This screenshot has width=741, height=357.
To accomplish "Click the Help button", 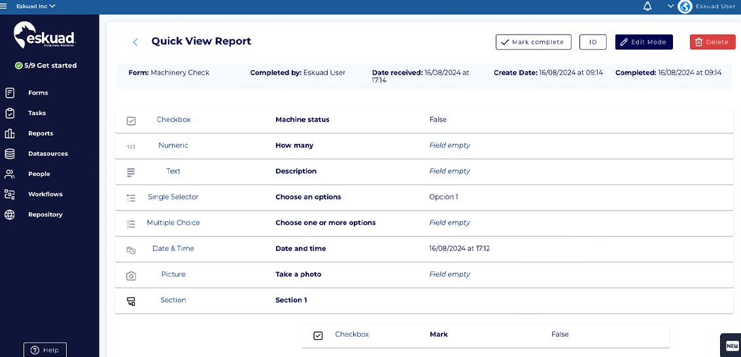I will pyautogui.click(x=45, y=350).
